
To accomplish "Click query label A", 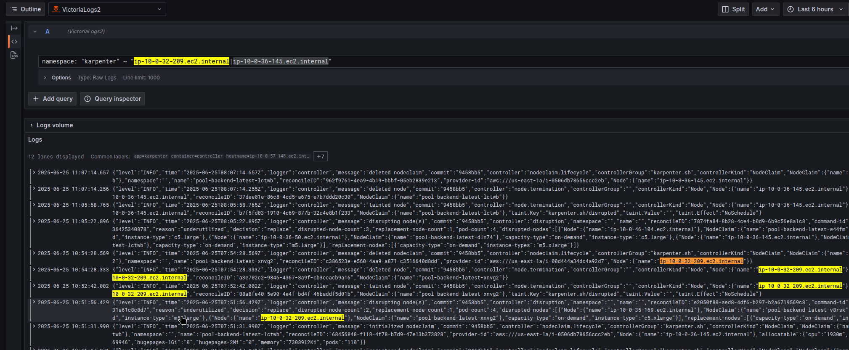I will (x=48, y=32).
